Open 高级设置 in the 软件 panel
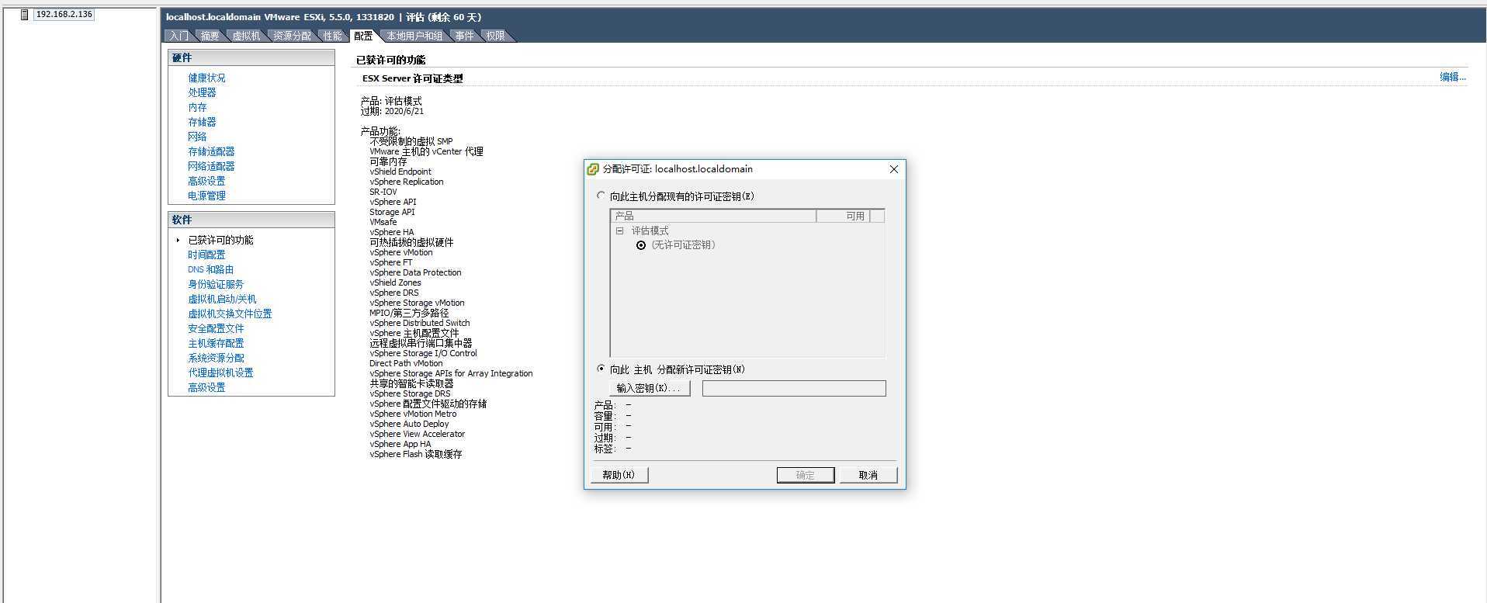This screenshot has width=1487, height=603. tap(206, 387)
